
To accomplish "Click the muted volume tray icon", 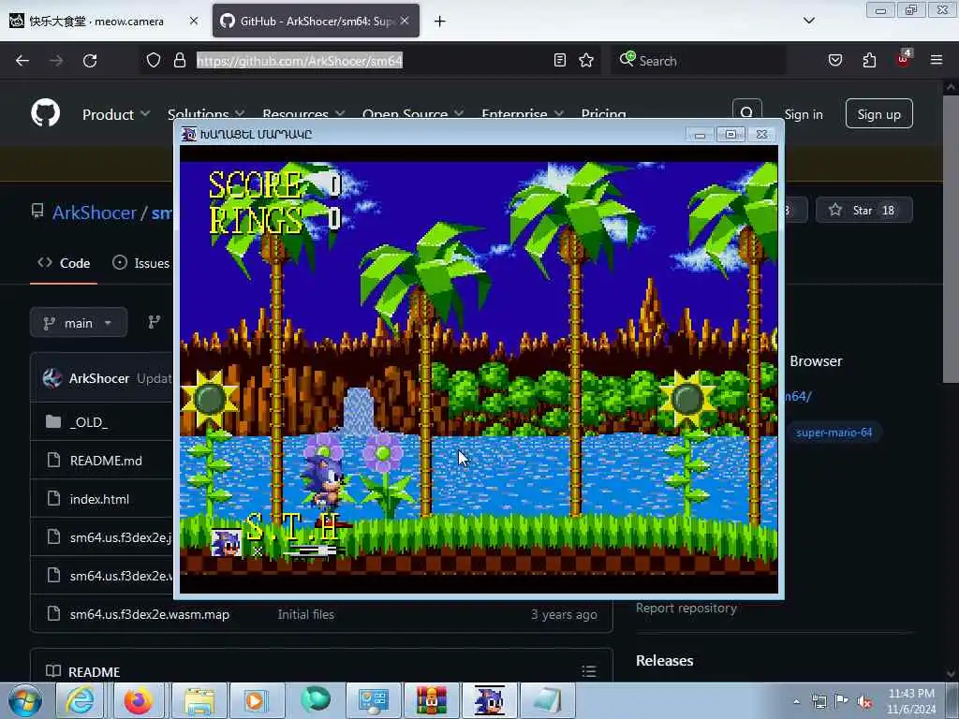I will coord(864,701).
